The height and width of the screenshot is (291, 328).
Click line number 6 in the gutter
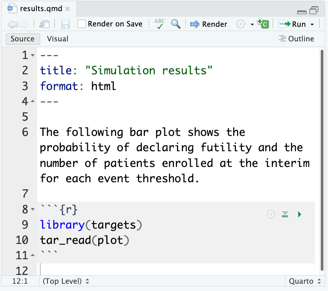tap(25, 132)
